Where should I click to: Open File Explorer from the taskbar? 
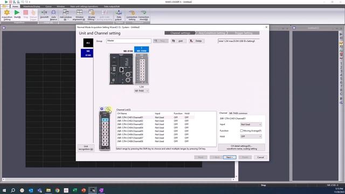tap(49, 190)
